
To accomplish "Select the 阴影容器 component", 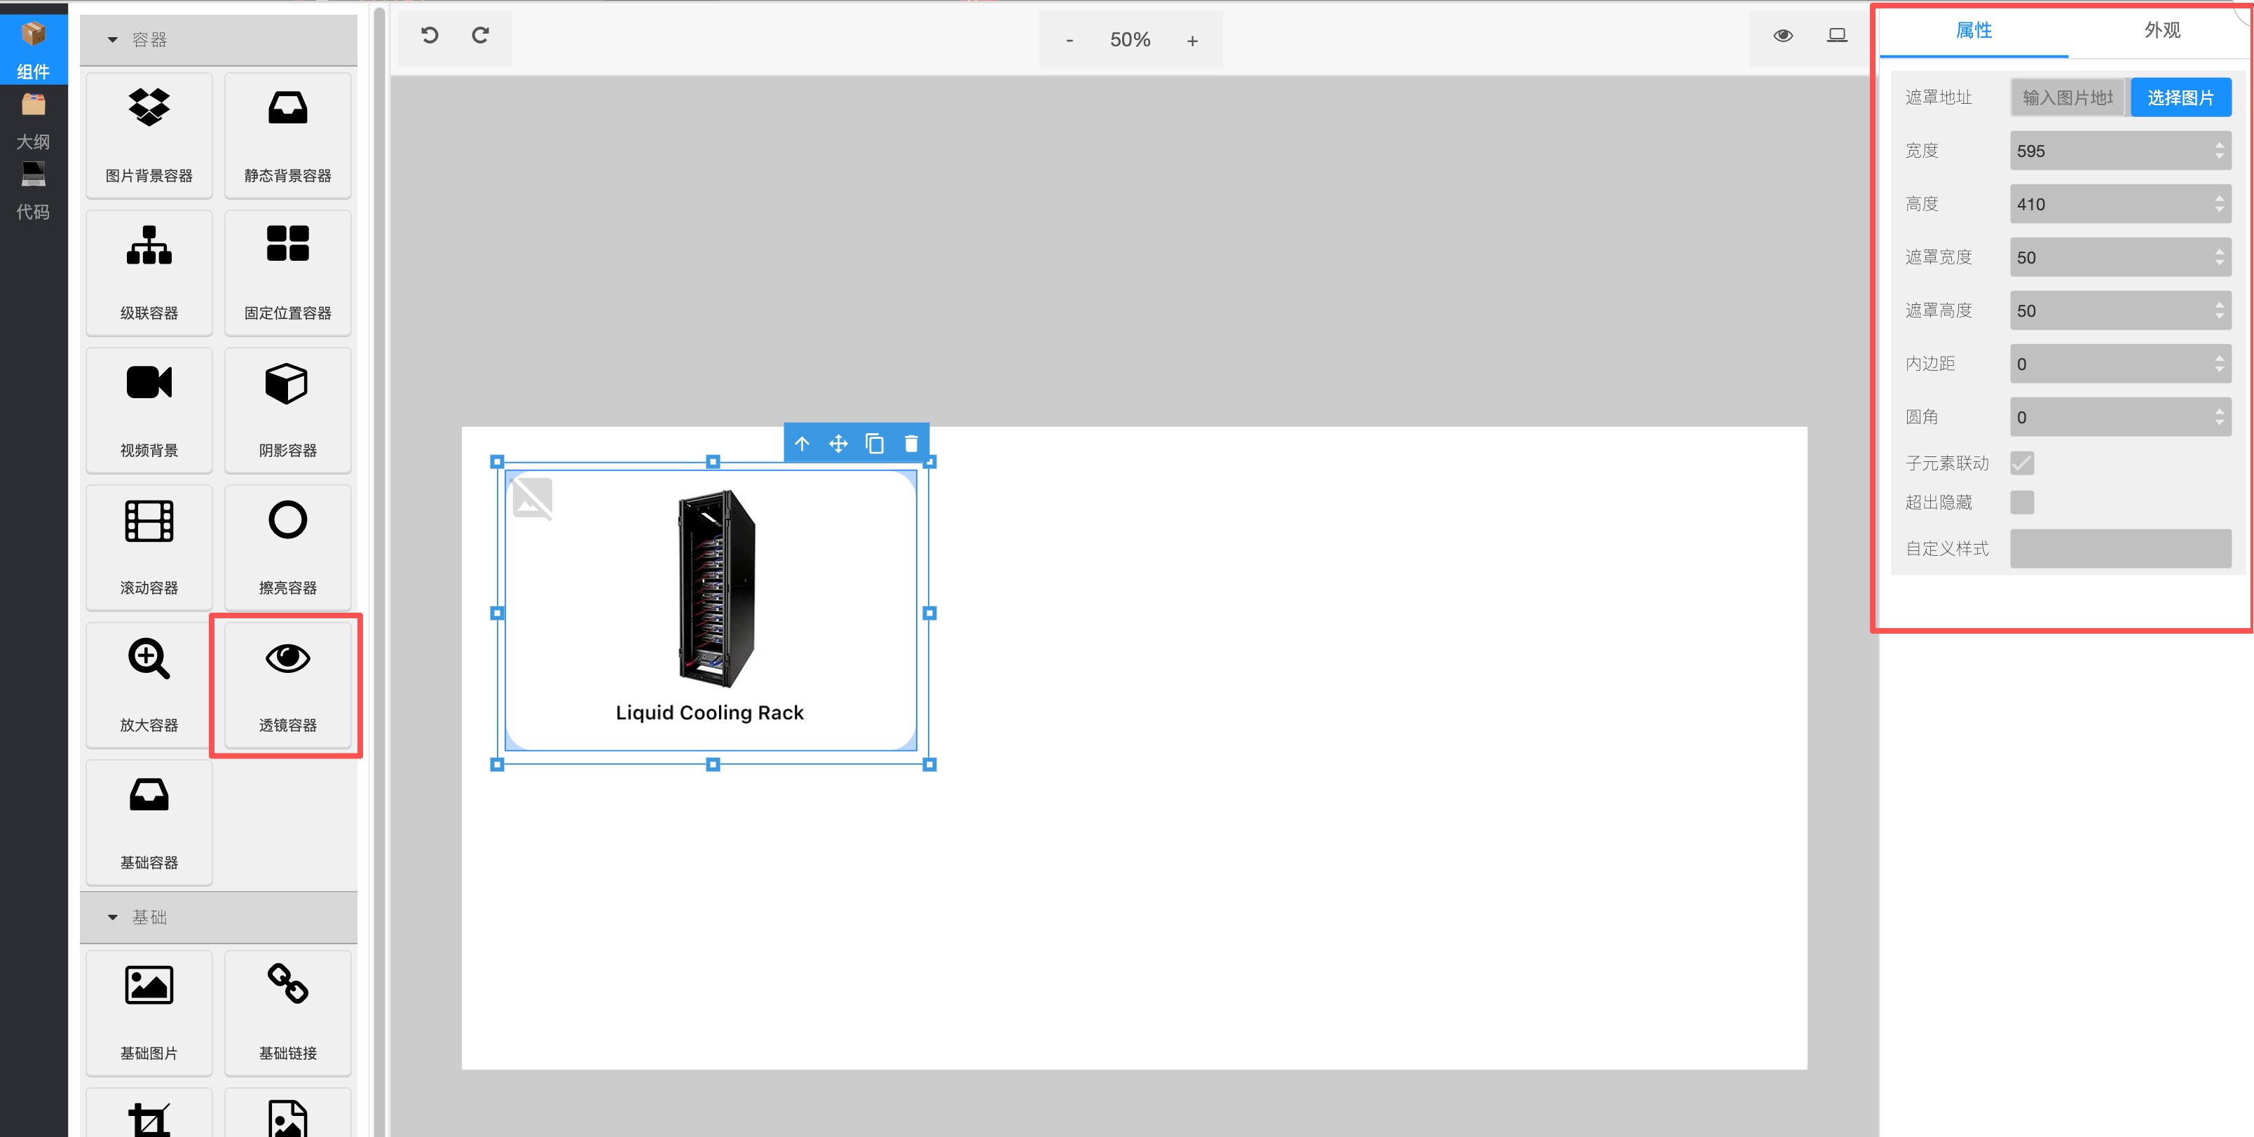I will point(288,411).
